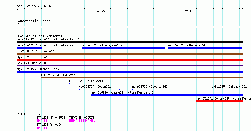Click the nsv1125150 Alsmadi2014 interval line
Screen dimensions: 251x131
pos(226,89)
